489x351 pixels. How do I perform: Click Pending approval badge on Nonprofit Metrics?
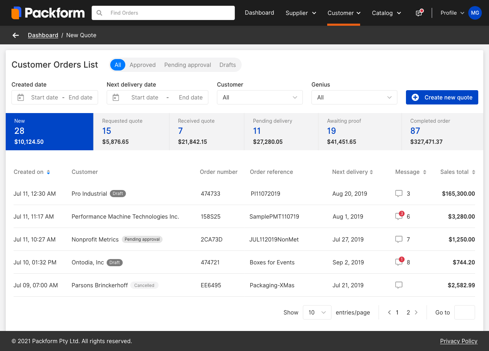(142, 239)
